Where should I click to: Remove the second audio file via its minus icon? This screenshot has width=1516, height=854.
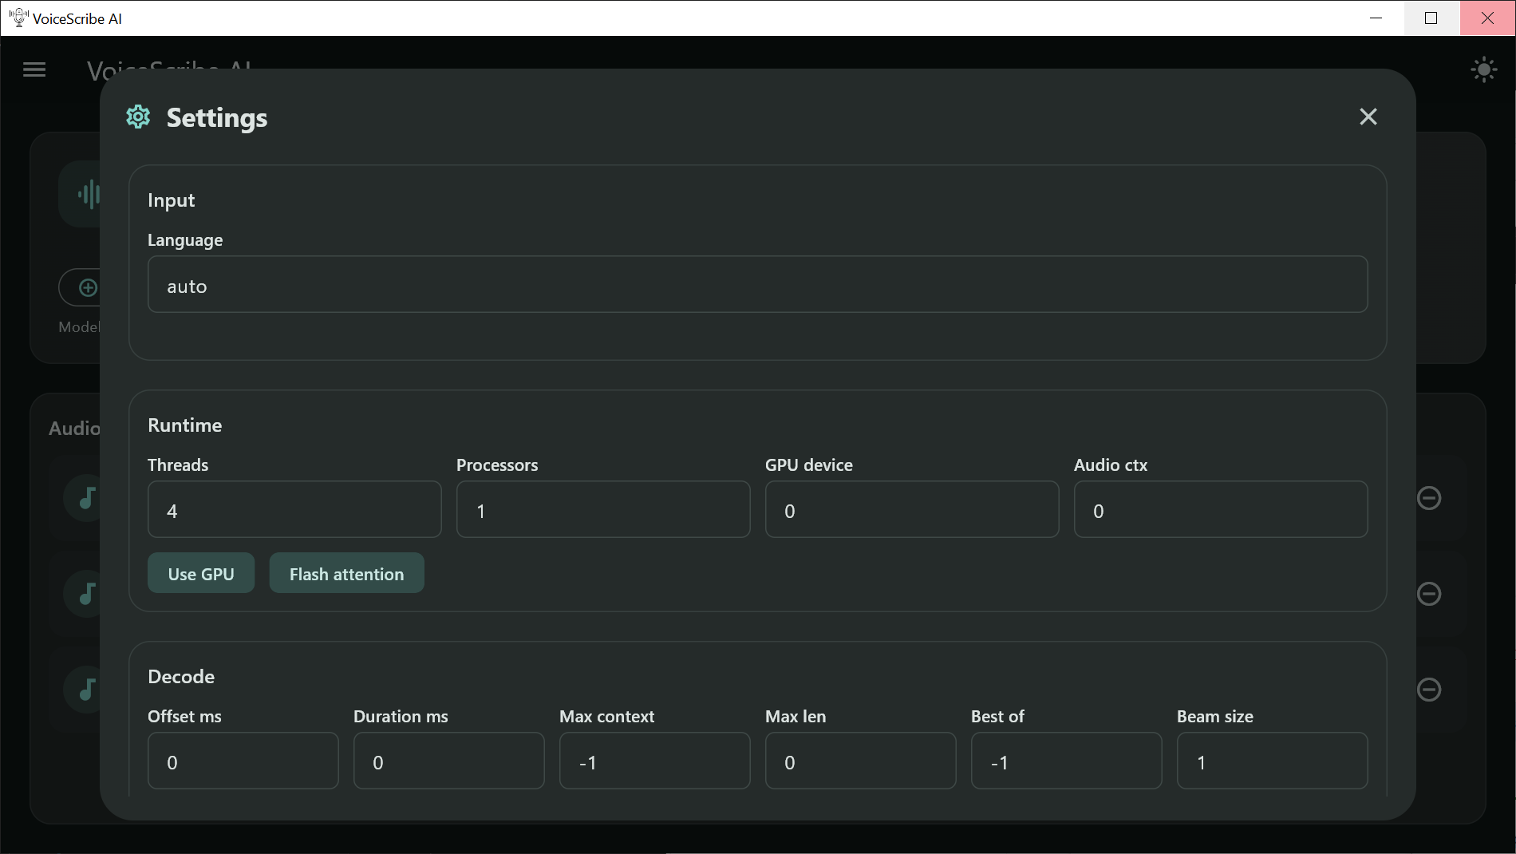point(1428,594)
